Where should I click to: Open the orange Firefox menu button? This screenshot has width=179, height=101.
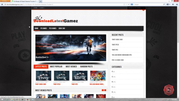coord(5,1)
